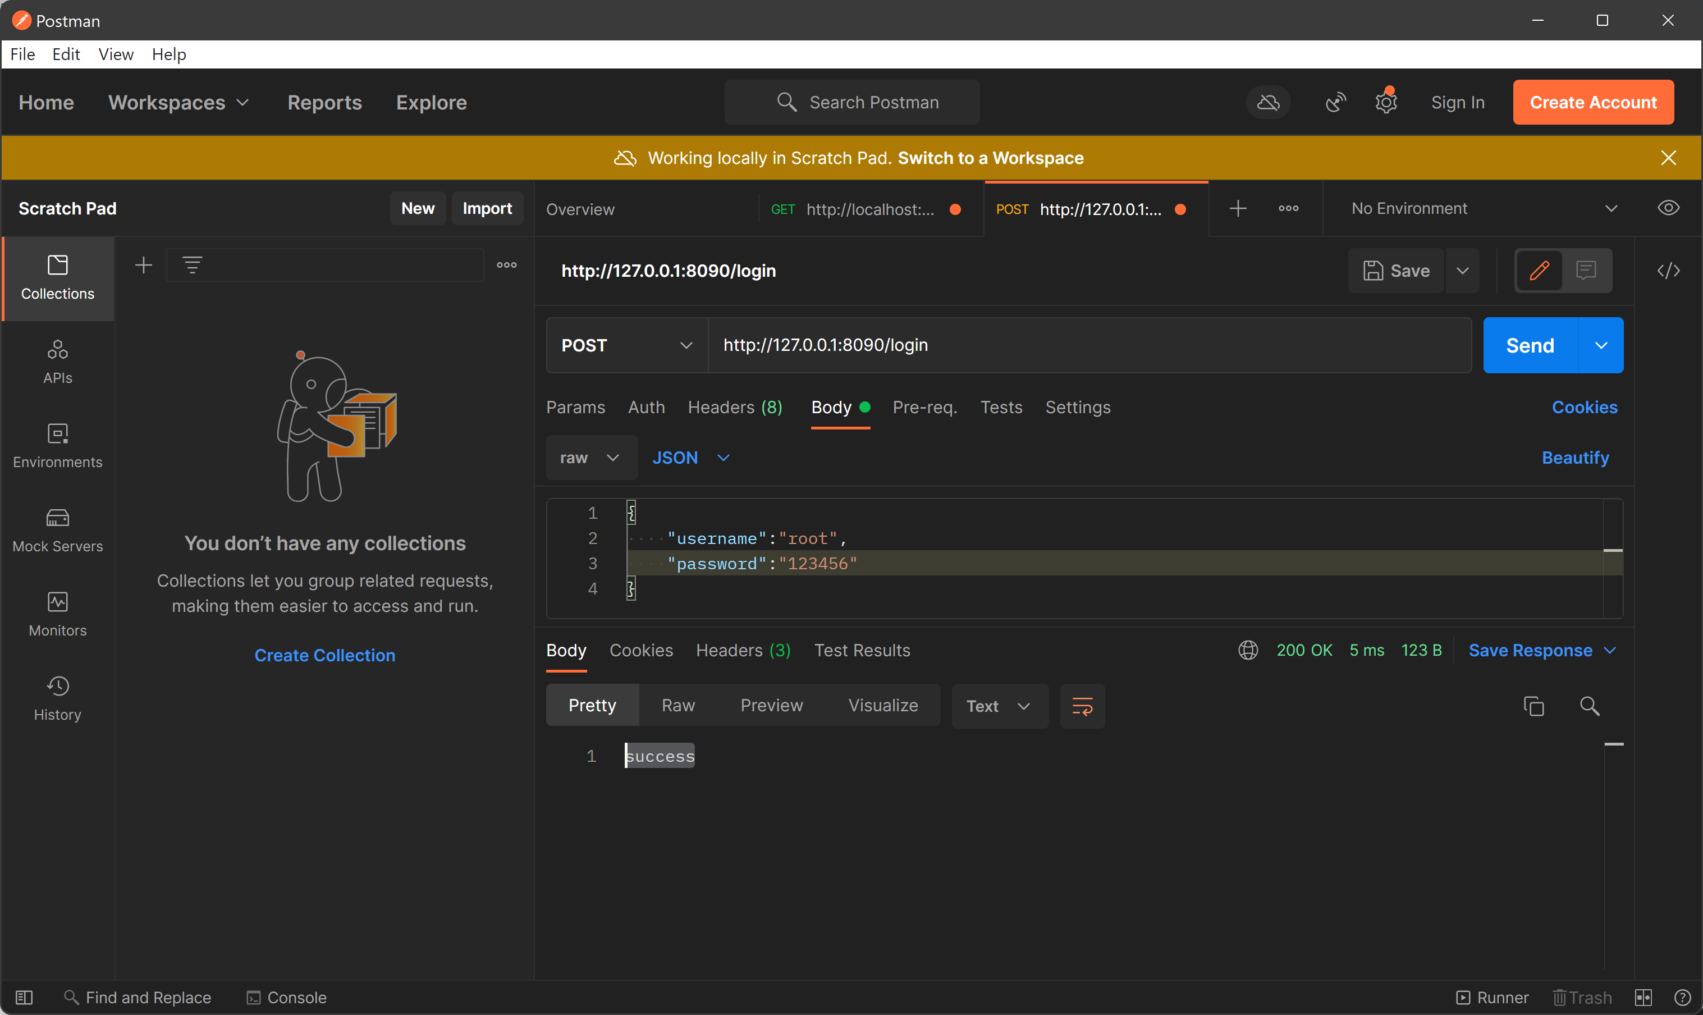Open the Mock Servers sidebar panel
The image size is (1703, 1015).
coord(57,531)
